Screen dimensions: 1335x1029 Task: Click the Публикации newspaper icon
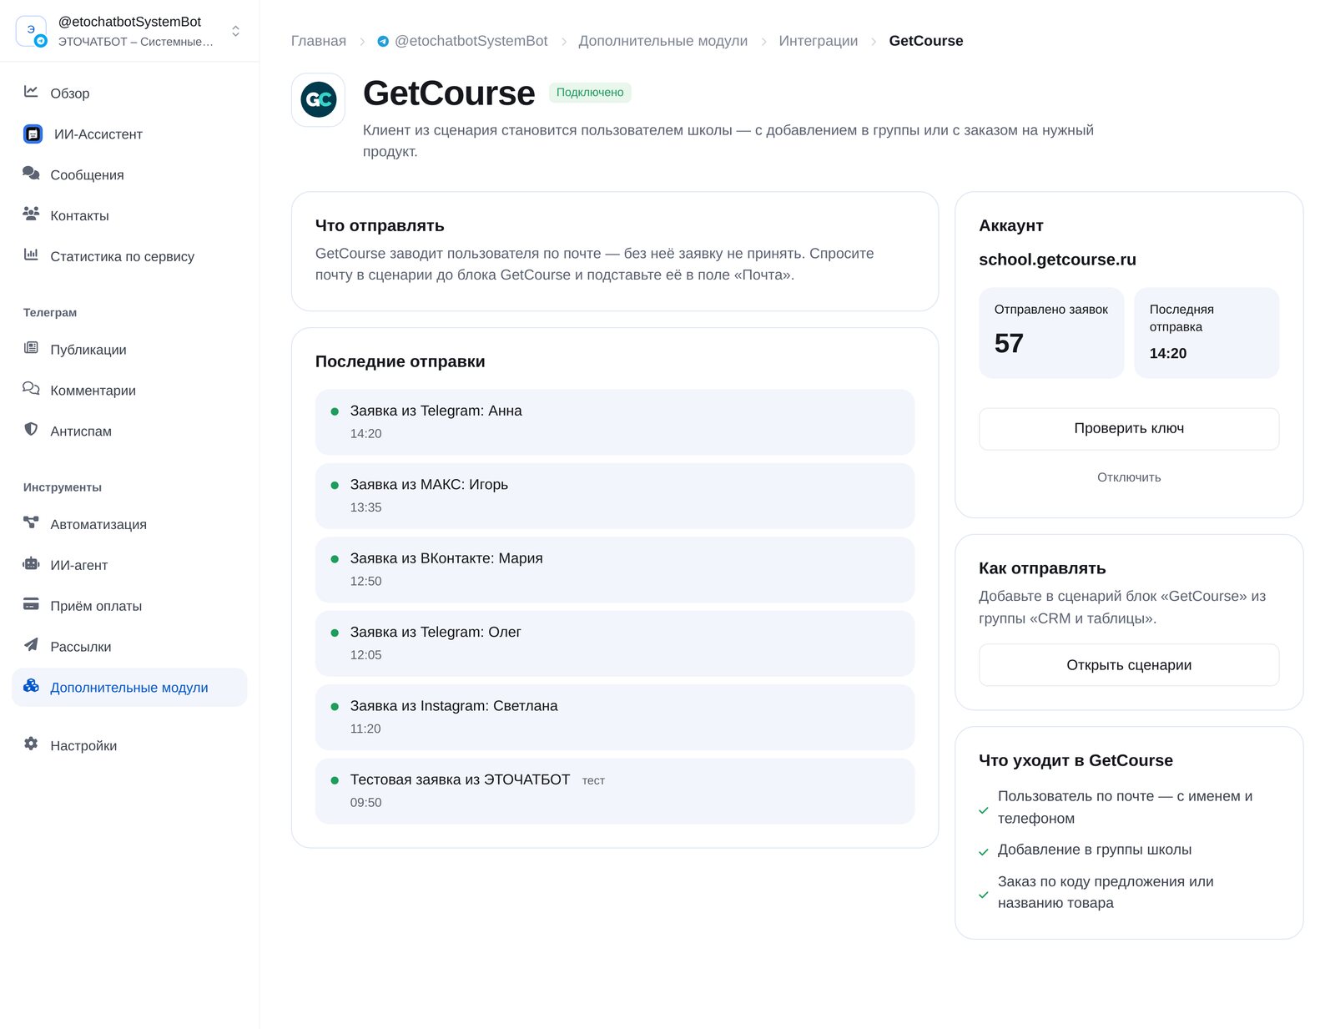pos(31,348)
